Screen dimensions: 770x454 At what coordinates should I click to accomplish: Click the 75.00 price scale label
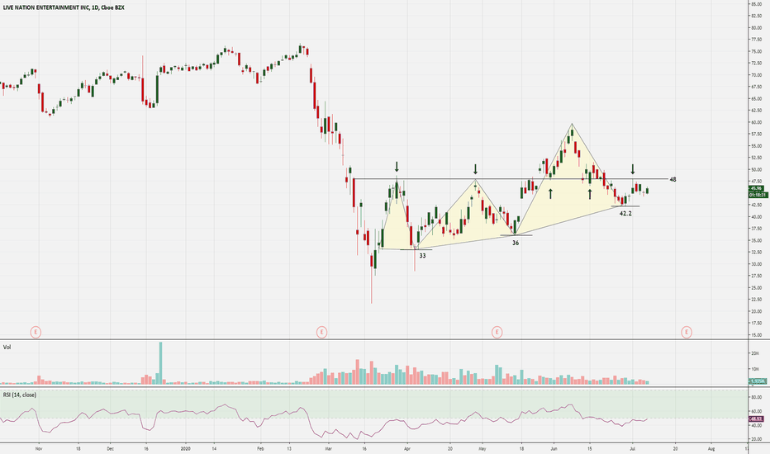point(756,51)
